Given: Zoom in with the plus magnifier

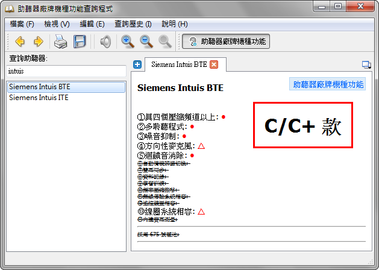Looking at the screenshot, I should click(128, 42).
